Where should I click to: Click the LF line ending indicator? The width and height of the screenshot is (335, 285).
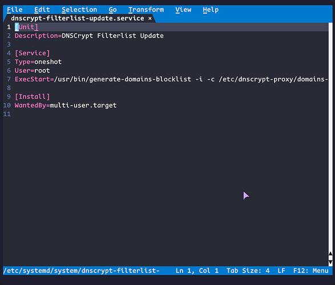pyautogui.click(x=281, y=271)
